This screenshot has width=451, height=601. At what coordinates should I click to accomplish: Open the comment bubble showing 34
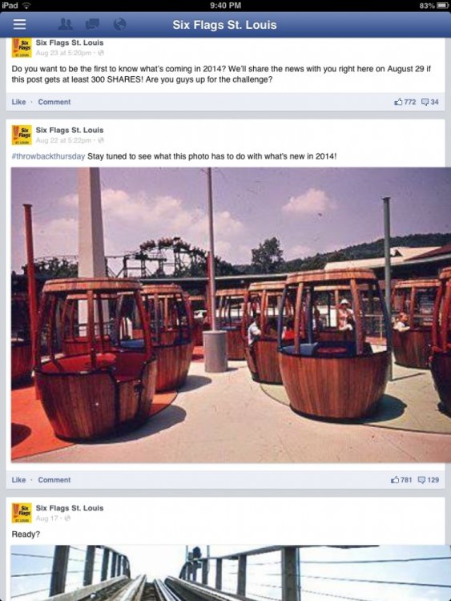click(x=430, y=102)
